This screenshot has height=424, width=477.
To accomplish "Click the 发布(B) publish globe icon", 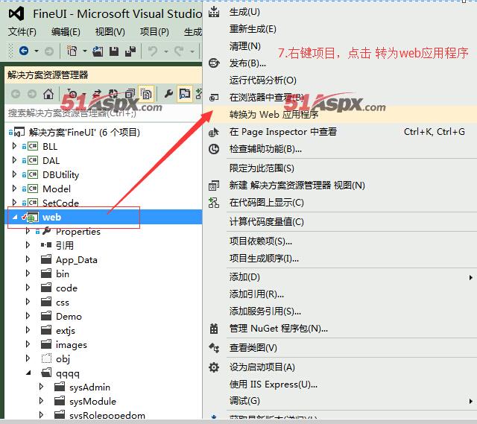I will coord(214,63).
